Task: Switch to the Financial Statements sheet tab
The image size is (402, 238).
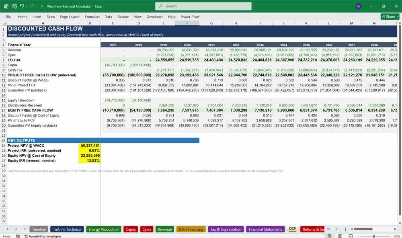Action: coord(265,229)
